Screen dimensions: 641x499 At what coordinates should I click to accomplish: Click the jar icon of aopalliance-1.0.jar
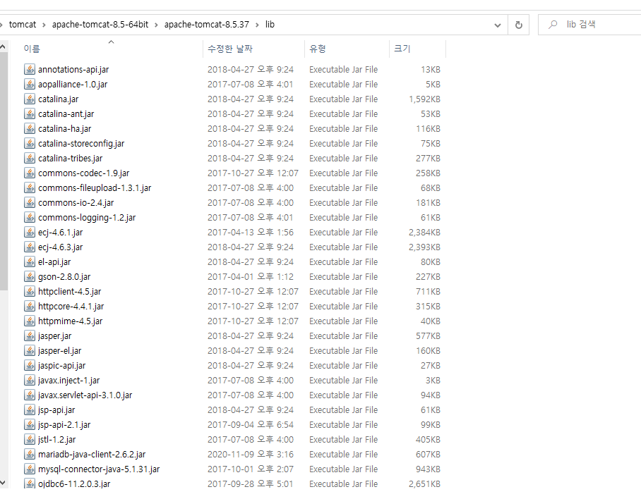[30, 84]
